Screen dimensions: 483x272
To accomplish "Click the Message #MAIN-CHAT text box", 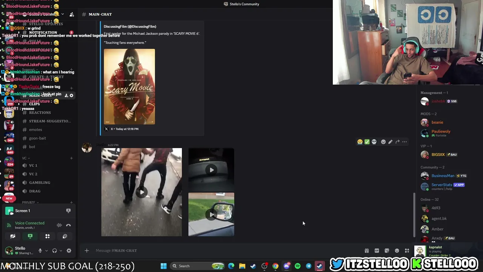I will [226, 250].
